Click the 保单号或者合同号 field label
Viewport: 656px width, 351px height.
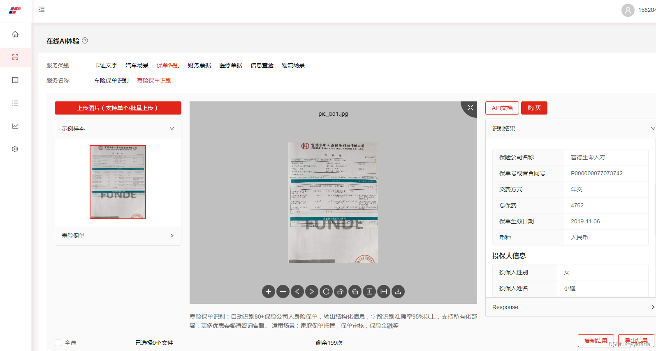click(522, 173)
